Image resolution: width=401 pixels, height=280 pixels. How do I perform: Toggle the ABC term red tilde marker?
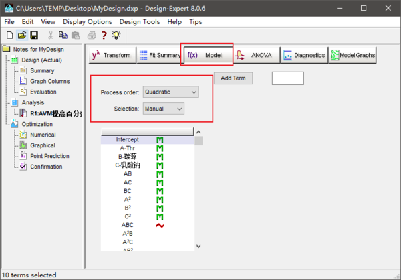pos(160,225)
